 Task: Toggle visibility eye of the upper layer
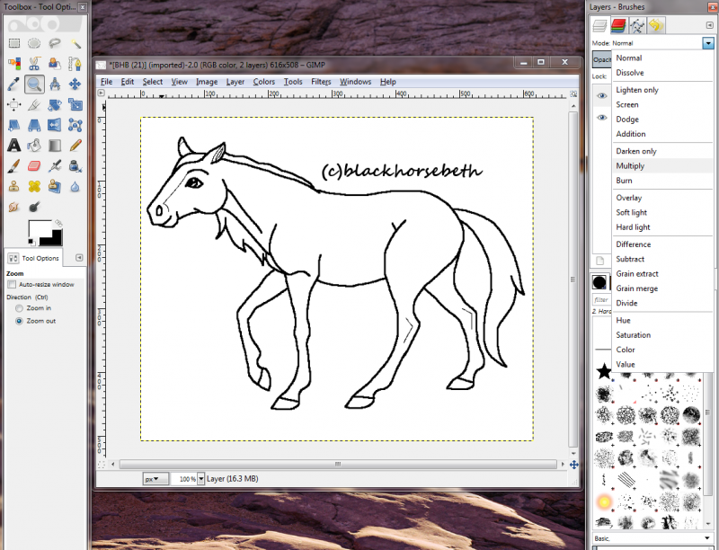pyautogui.click(x=602, y=96)
